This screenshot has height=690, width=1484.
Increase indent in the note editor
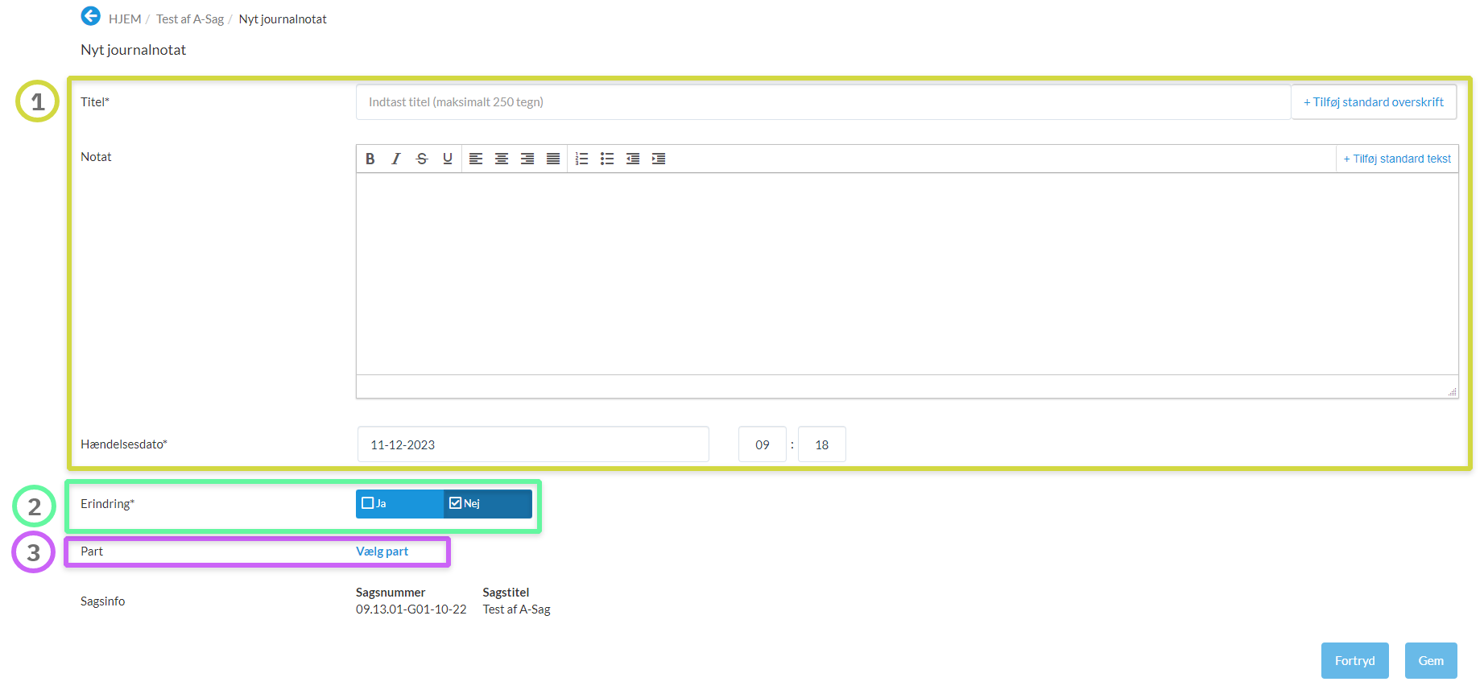coord(659,159)
